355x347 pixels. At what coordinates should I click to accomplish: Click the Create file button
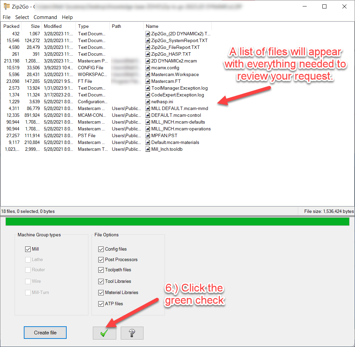click(45, 332)
